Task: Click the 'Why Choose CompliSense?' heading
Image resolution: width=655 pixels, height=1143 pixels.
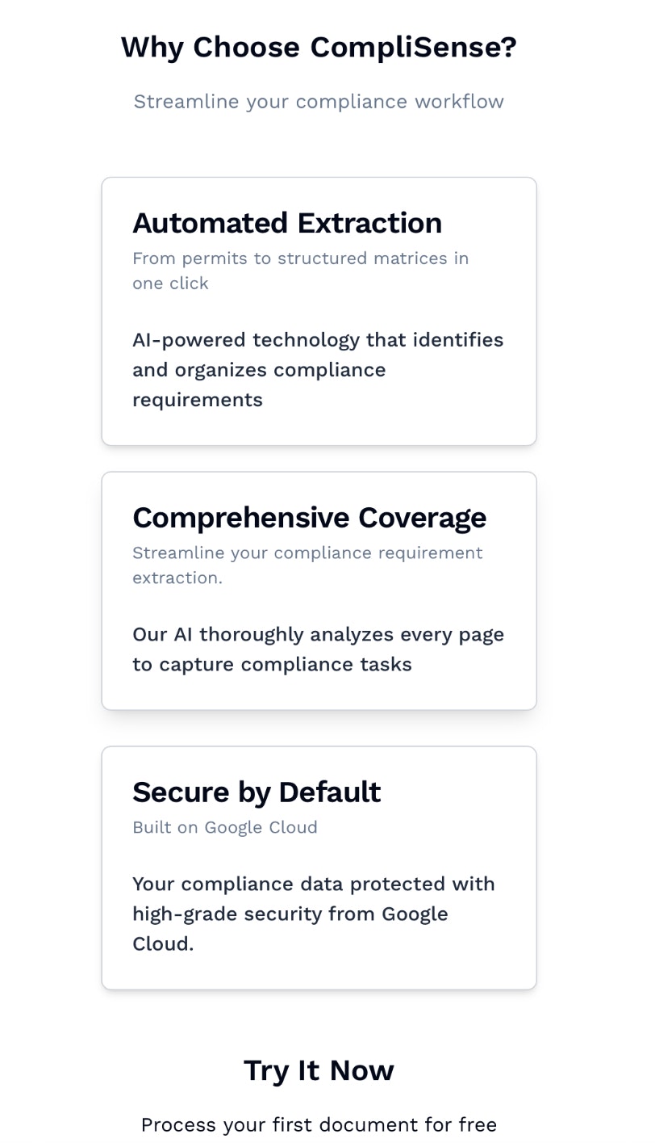Action: pos(319,47)
